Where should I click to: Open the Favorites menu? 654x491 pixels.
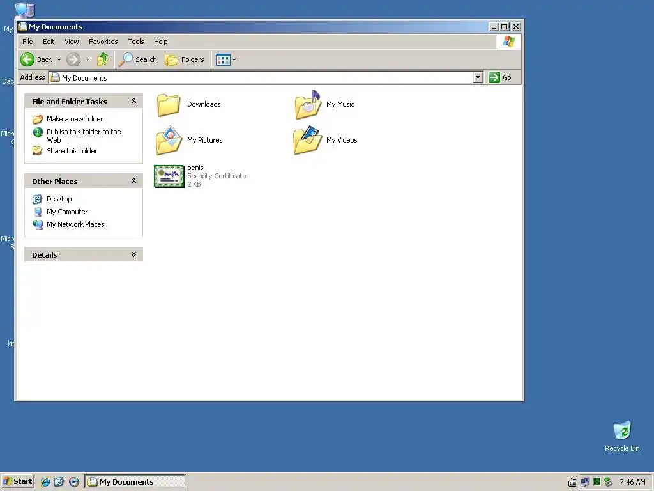[x=103, y=42]
